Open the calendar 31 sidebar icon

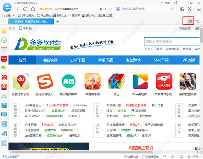click(4, 49)
